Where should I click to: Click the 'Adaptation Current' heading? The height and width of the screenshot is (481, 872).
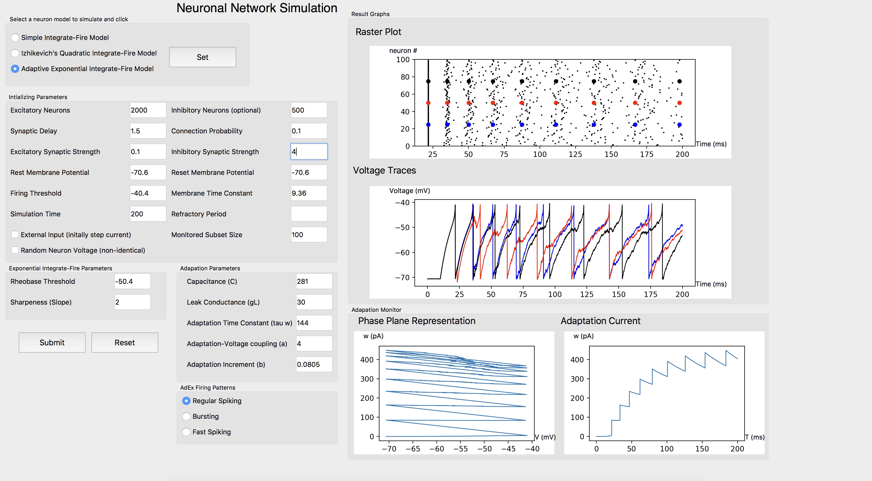(601, 321)
